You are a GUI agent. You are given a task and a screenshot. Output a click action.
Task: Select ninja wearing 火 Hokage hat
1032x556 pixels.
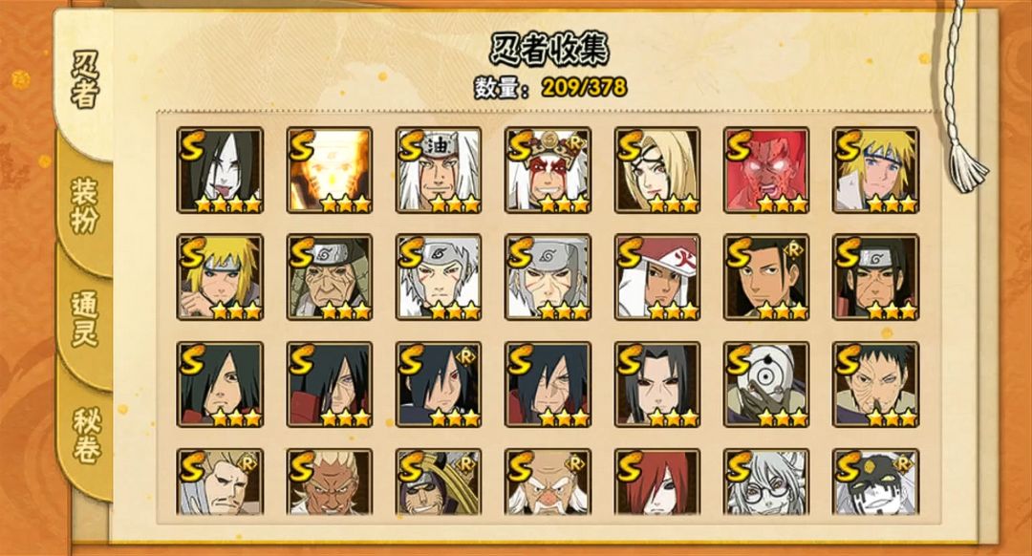click(x=656, y=277)
